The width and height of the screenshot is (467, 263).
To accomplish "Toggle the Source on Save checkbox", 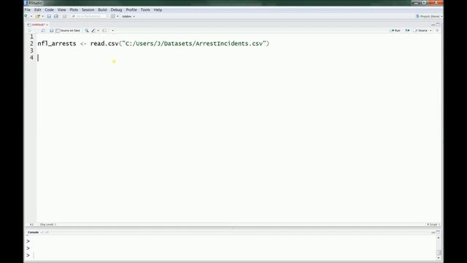I will click(x=58, y=31).
